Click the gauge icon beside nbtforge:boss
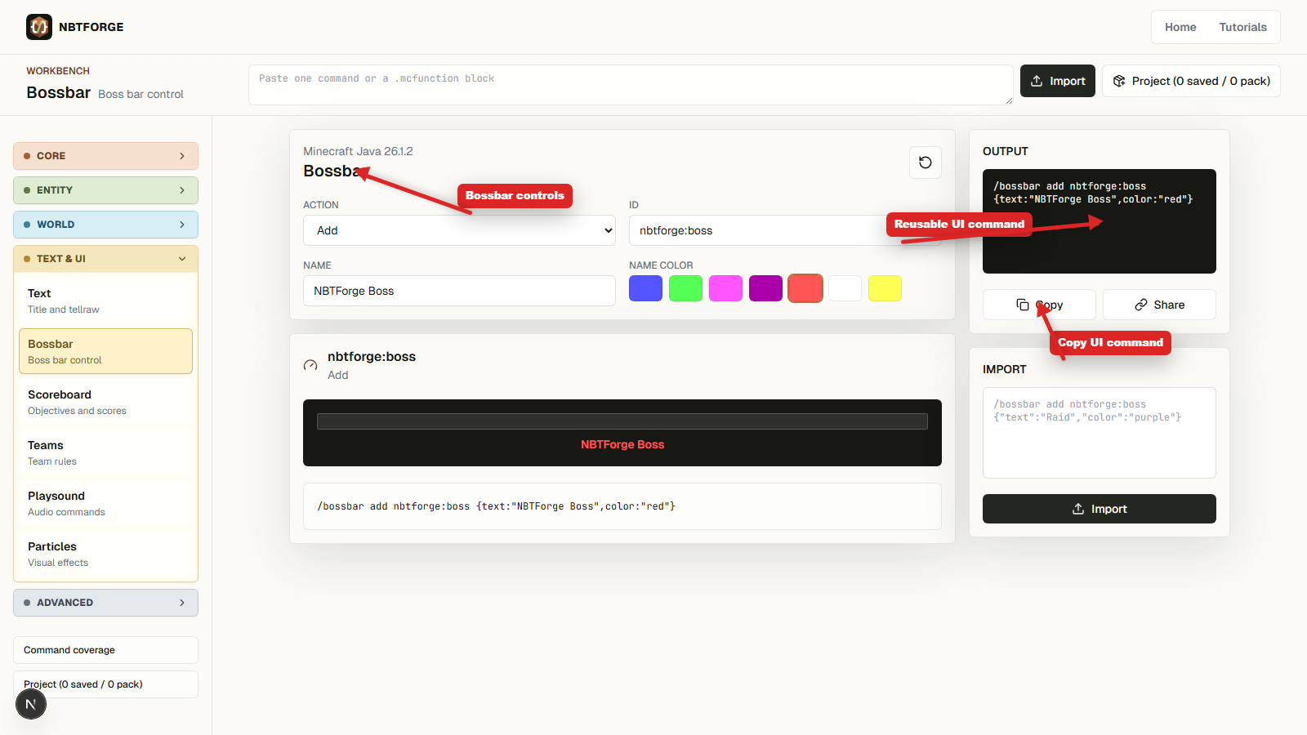This screenshot has width=1307, height=735. pos(310,365)
